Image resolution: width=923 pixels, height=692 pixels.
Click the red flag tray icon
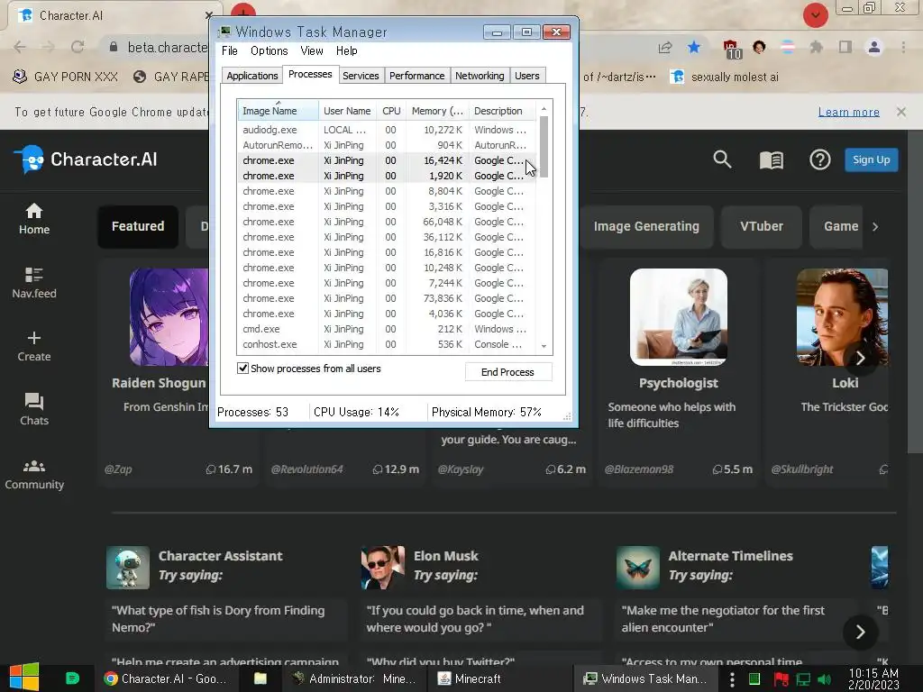pos(781,679)
